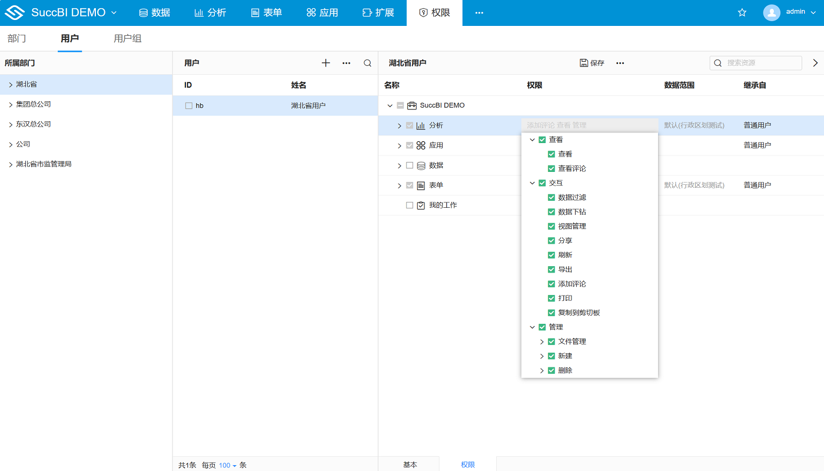Toggle the 复制到剪切板 permission checkbox
The width and height of the screenshot is (824, 471).
pos(551,313)
